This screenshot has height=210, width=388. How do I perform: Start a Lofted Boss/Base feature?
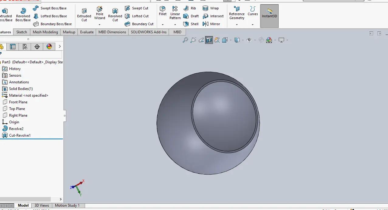(x=50, y=16)
